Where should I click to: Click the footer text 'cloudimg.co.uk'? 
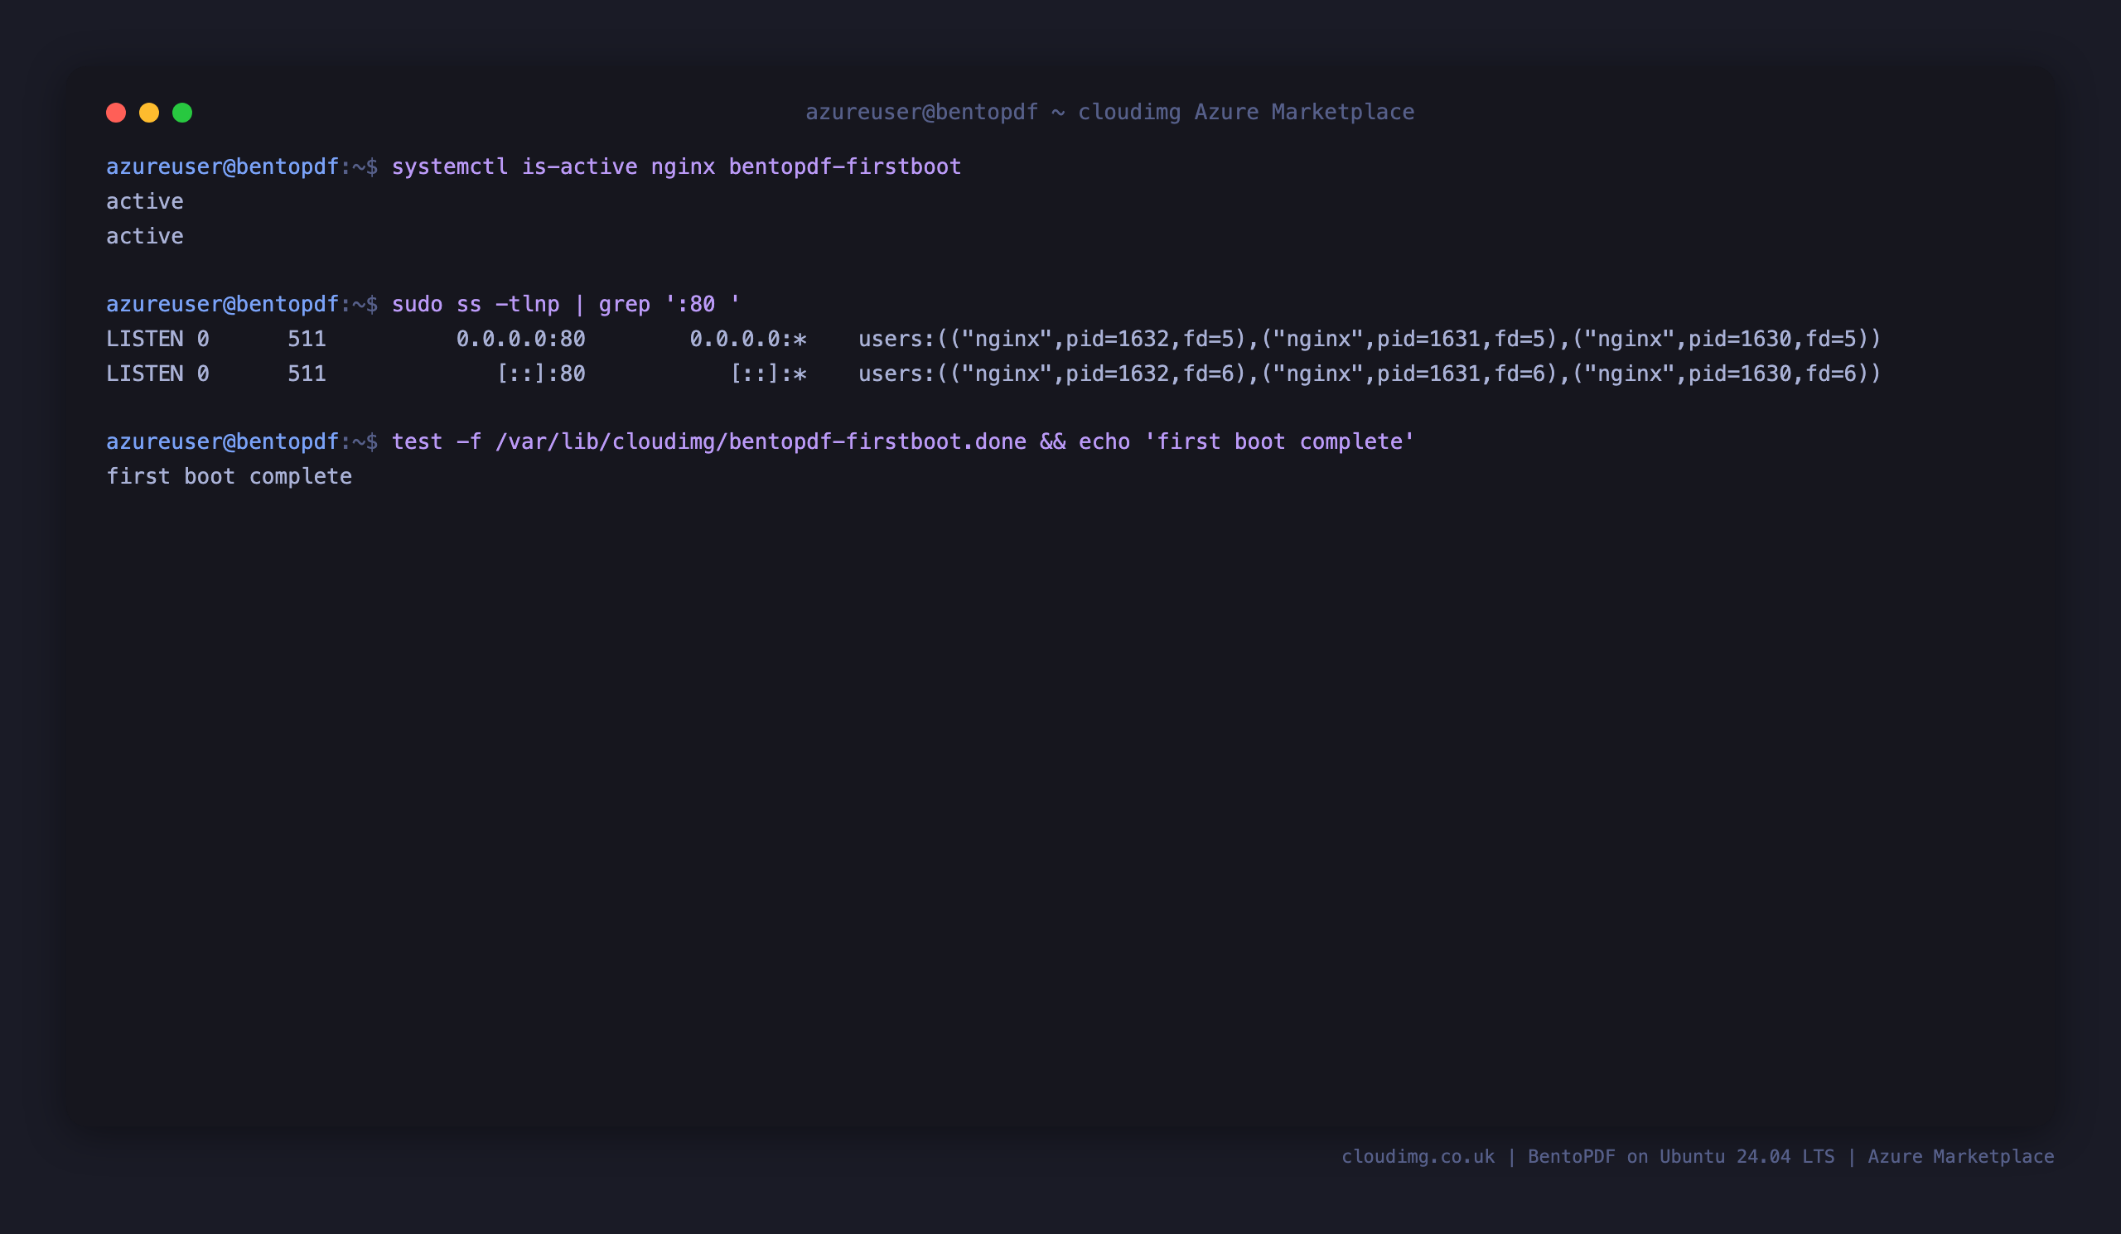point(1418,1157)
